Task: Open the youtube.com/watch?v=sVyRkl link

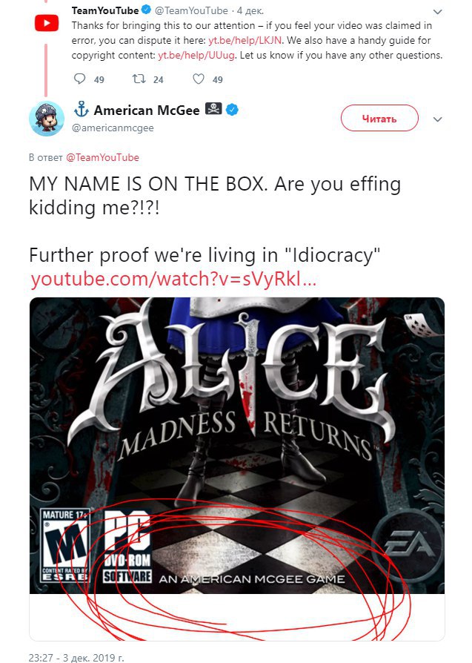Action: [173, 279]
